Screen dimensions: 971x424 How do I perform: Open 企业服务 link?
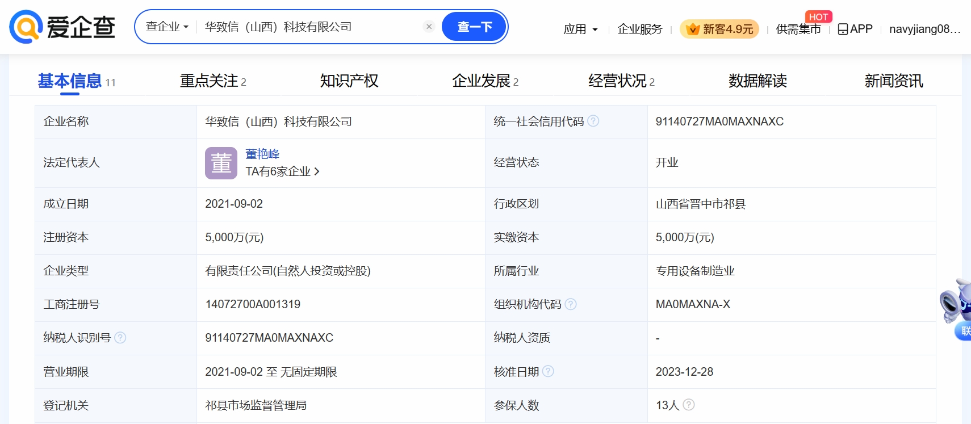(x=640, y=29)
